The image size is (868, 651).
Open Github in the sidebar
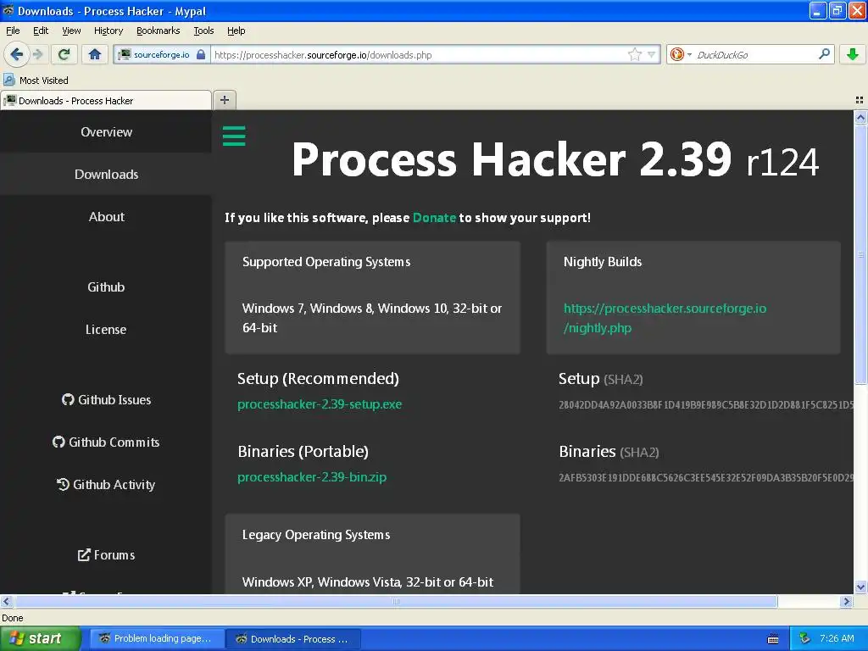pos(106,287)
